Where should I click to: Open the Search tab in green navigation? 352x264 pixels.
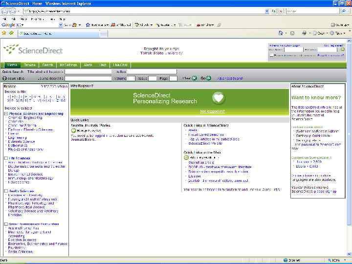click(47, 65)
